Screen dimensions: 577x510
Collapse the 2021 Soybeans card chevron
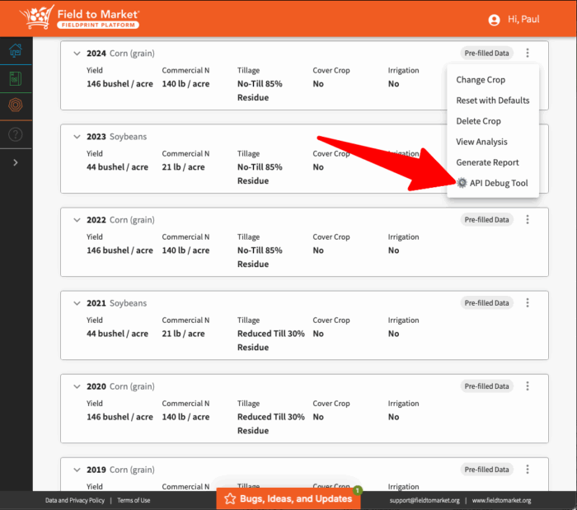77,303
